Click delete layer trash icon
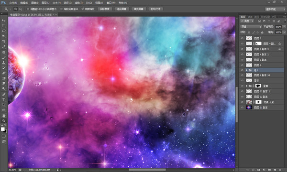The height and width of the screenshot is (172, 287). point(280,170)
